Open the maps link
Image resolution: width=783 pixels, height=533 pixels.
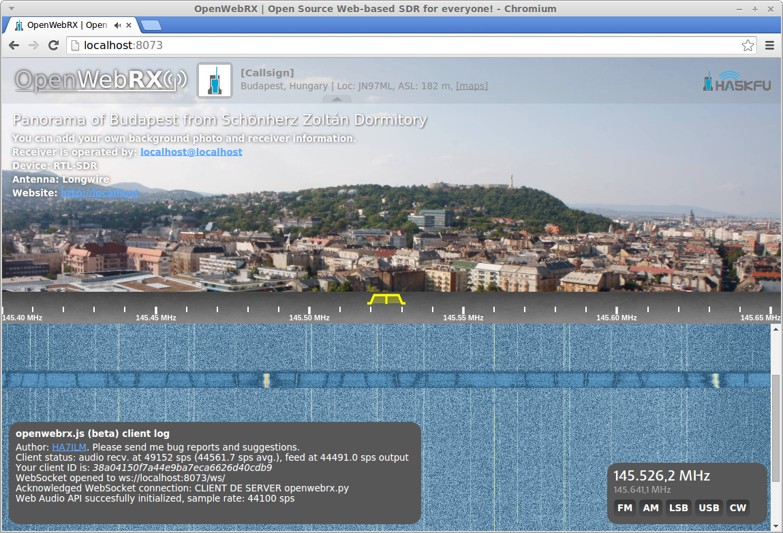(472, 86)
